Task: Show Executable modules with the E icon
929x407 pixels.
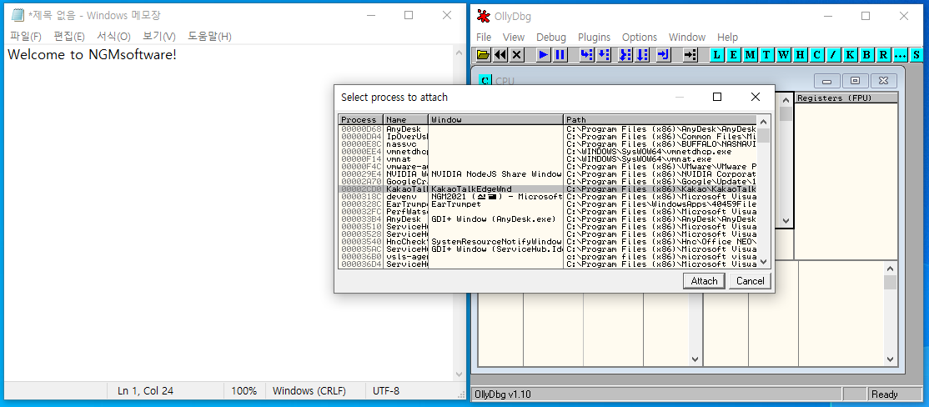Action: [x=734, y=55]
